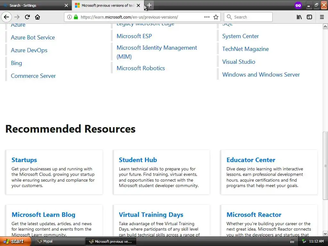This screenshot has height=246, width=328.
Task: Open the Startups resource card title
Action: tap(24, 160)
